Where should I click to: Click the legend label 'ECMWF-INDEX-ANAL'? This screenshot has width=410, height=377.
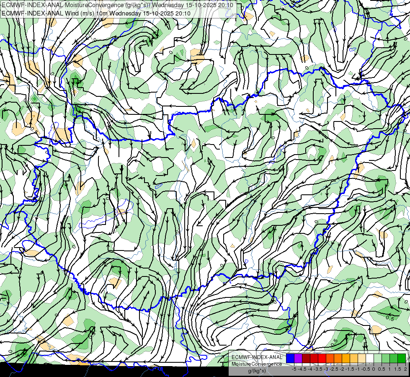click(257, 357)
